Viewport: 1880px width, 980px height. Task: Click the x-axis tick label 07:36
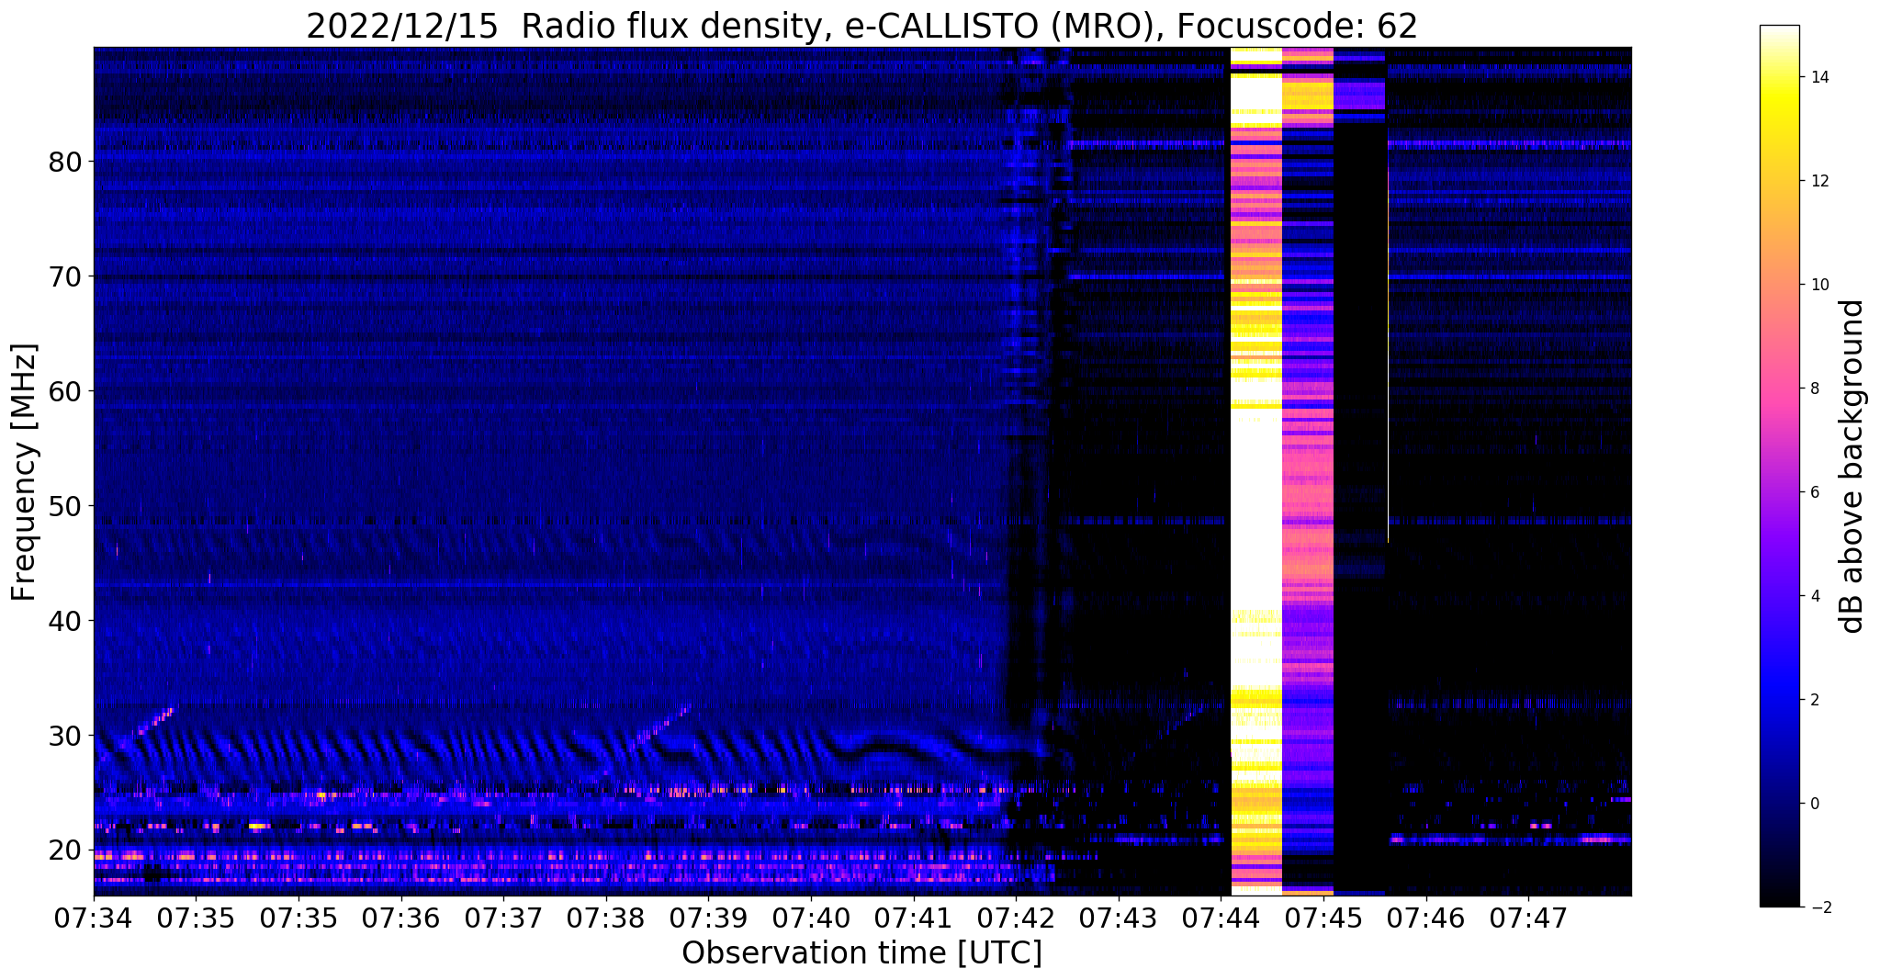tap(400, 918)
